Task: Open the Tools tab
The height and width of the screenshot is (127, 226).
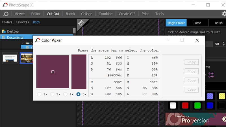Action: point(159,14)
